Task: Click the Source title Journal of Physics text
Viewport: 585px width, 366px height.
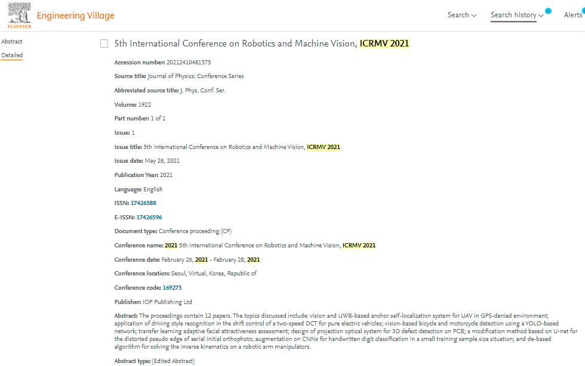Action: point(196,76)
